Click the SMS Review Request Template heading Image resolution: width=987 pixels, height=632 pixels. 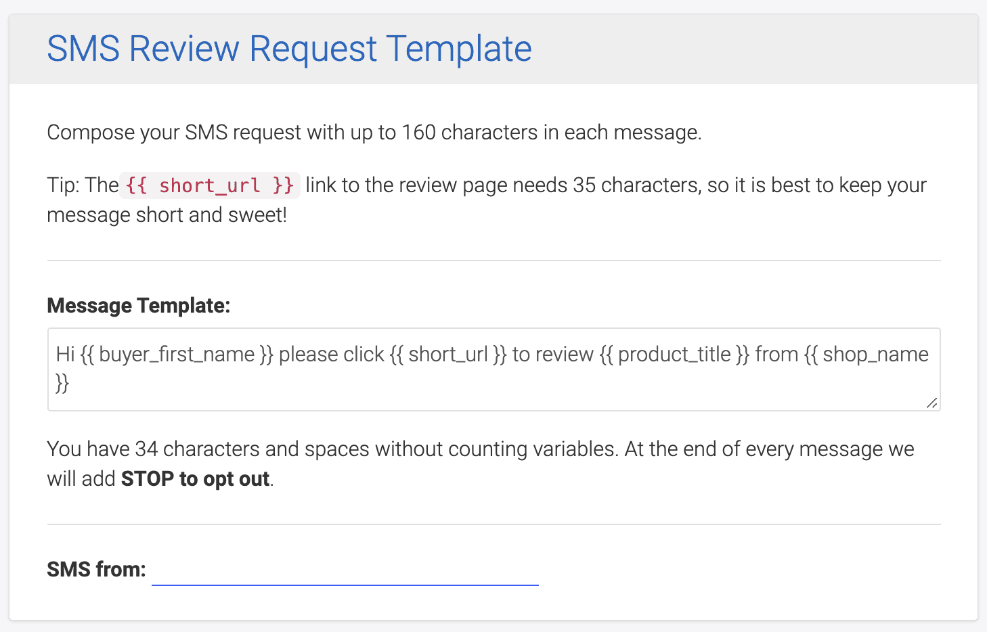(289, 49)
